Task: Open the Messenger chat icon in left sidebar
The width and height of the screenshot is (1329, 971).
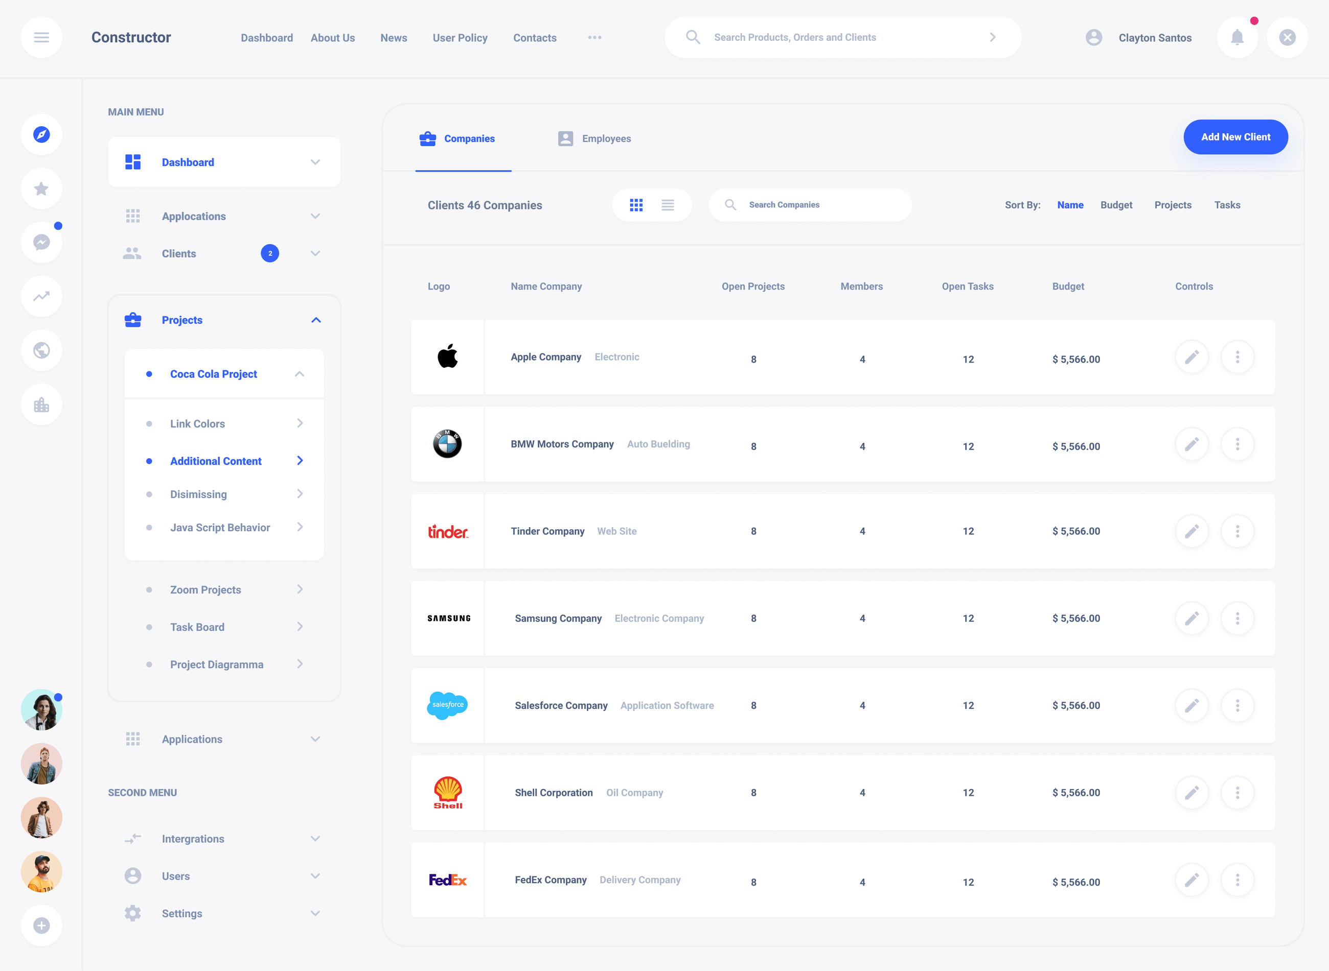Action: click(x=41, y=242)
